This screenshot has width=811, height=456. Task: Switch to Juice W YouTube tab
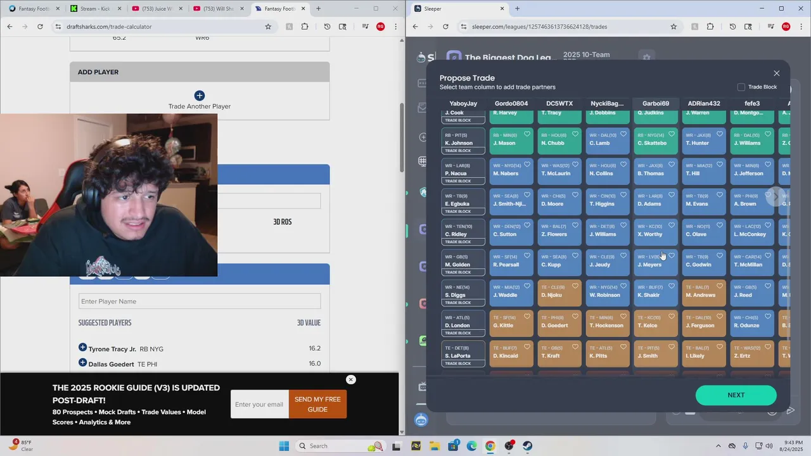coord(156,9)
